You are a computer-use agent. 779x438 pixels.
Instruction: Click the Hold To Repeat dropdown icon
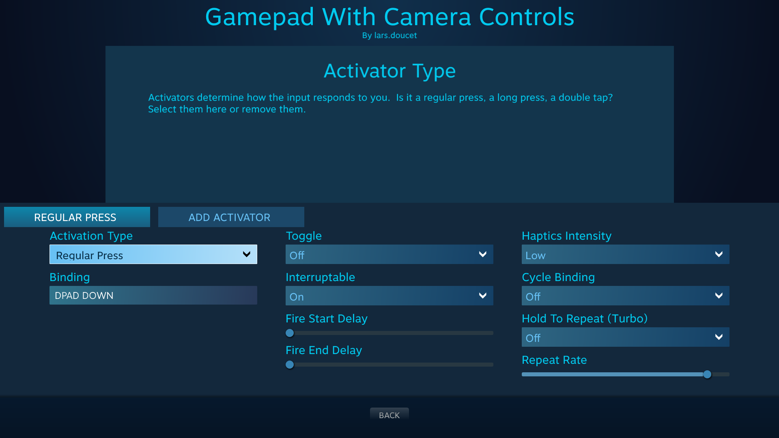pos(720,337)
